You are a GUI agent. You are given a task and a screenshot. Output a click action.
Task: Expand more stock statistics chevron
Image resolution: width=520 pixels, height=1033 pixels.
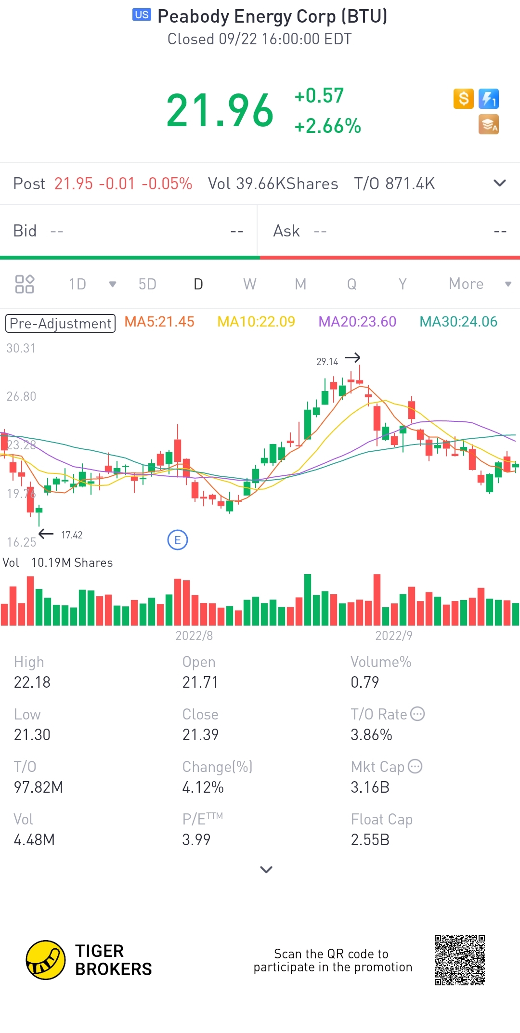coord(266,869)
